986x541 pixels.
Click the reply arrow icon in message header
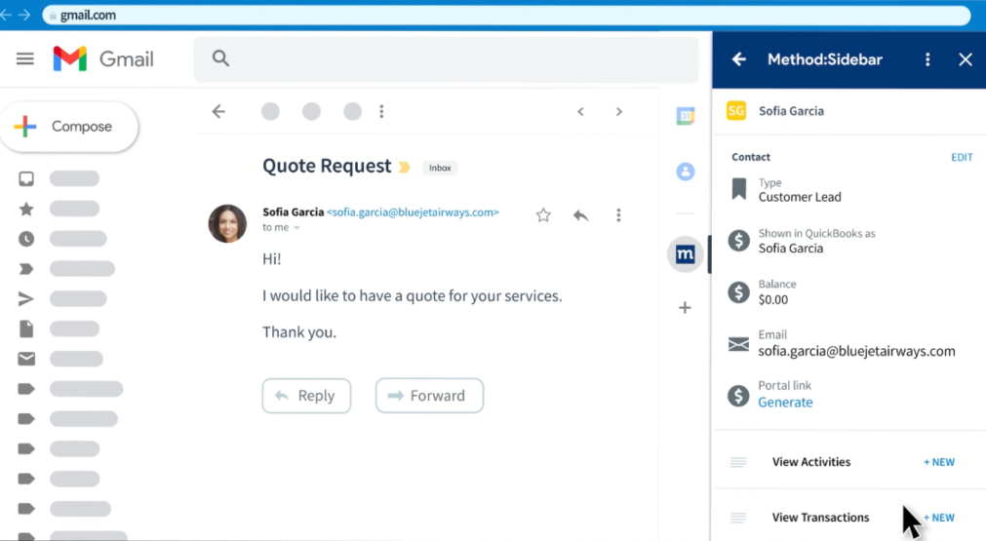pyautogui.click(x=580, y=215)
